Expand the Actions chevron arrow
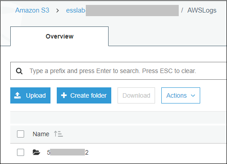Image resolution: width=227 pixels, height=164 pixels. coord(193,96)
